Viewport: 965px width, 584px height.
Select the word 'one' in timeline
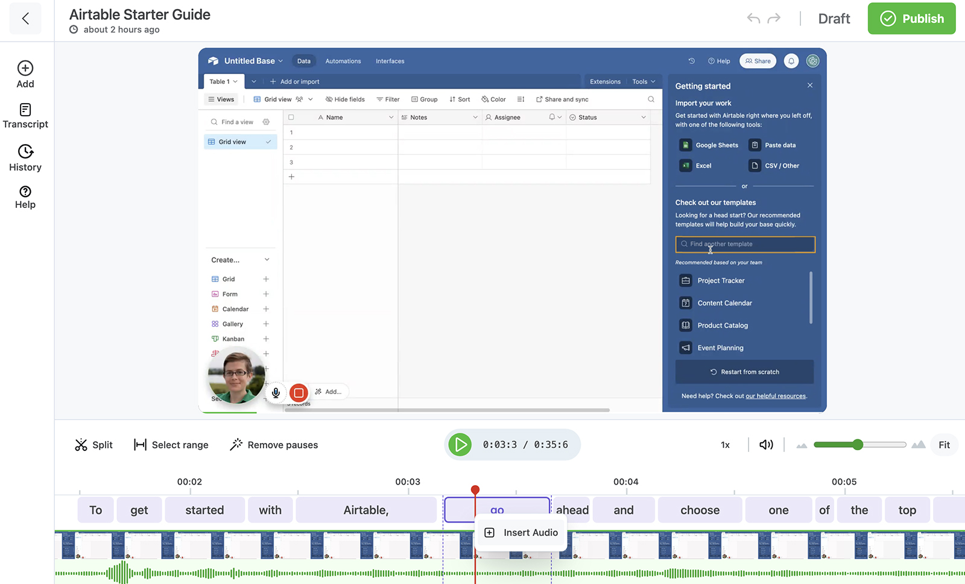pyautogui.click(x=779, y=510)
